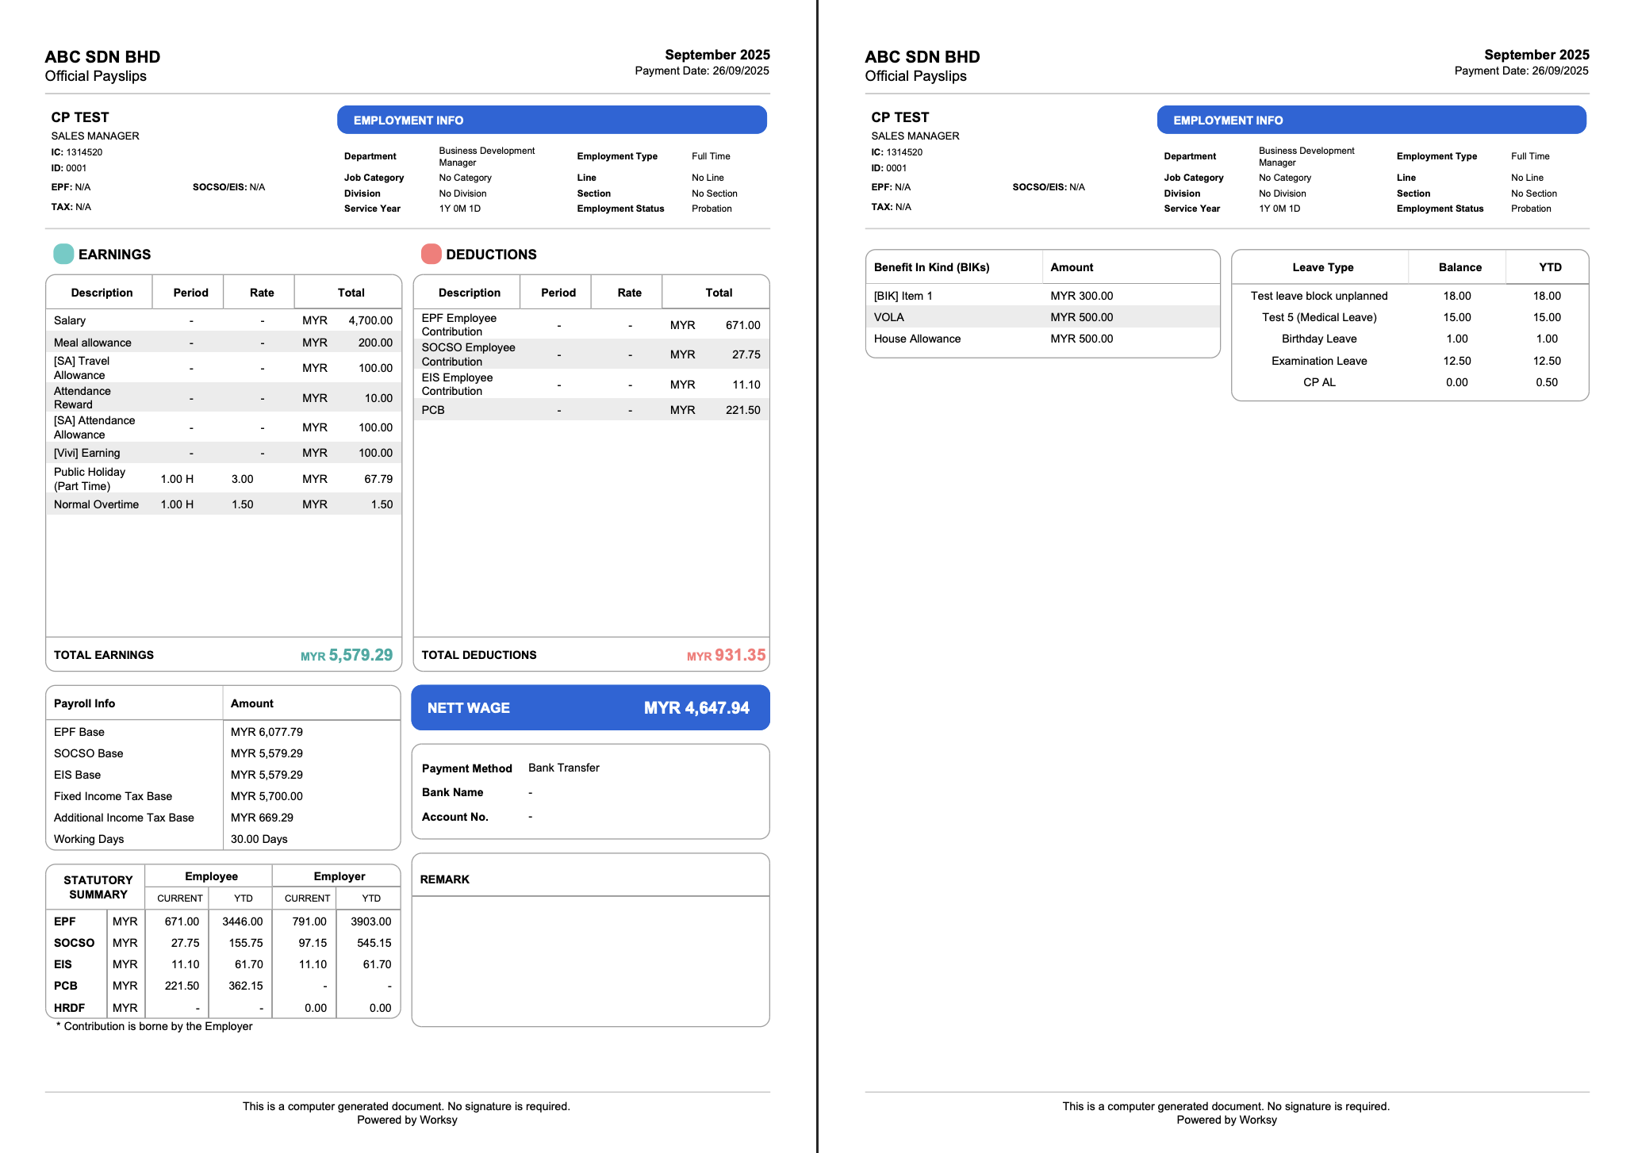Screen dimensions: 1634x1153
Task: Click the Leave Type column header
Action: pos(1322,267)
